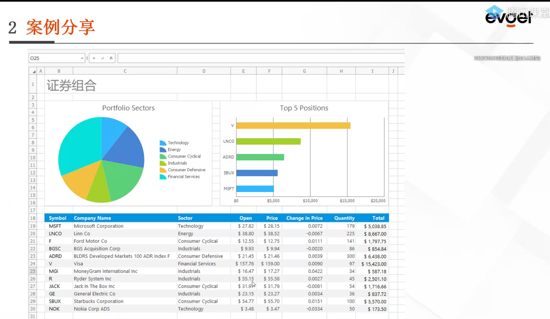Open the Name Box dropdown arrow
This screenshot has height=319, width=550.
(82, 58)
